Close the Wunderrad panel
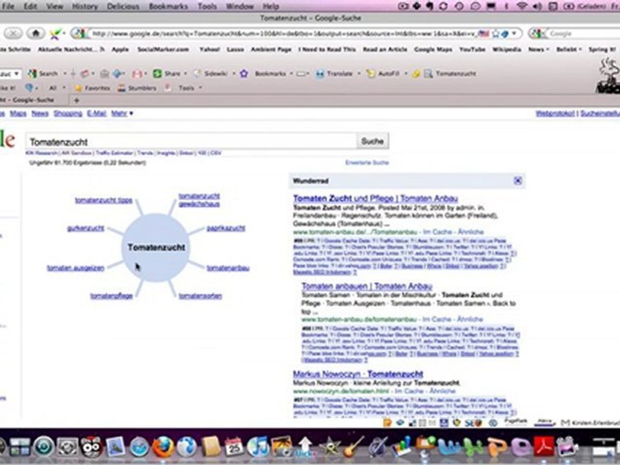Viewport: 620px width, 465px height. pyautogui.click(x=517, y=181)
